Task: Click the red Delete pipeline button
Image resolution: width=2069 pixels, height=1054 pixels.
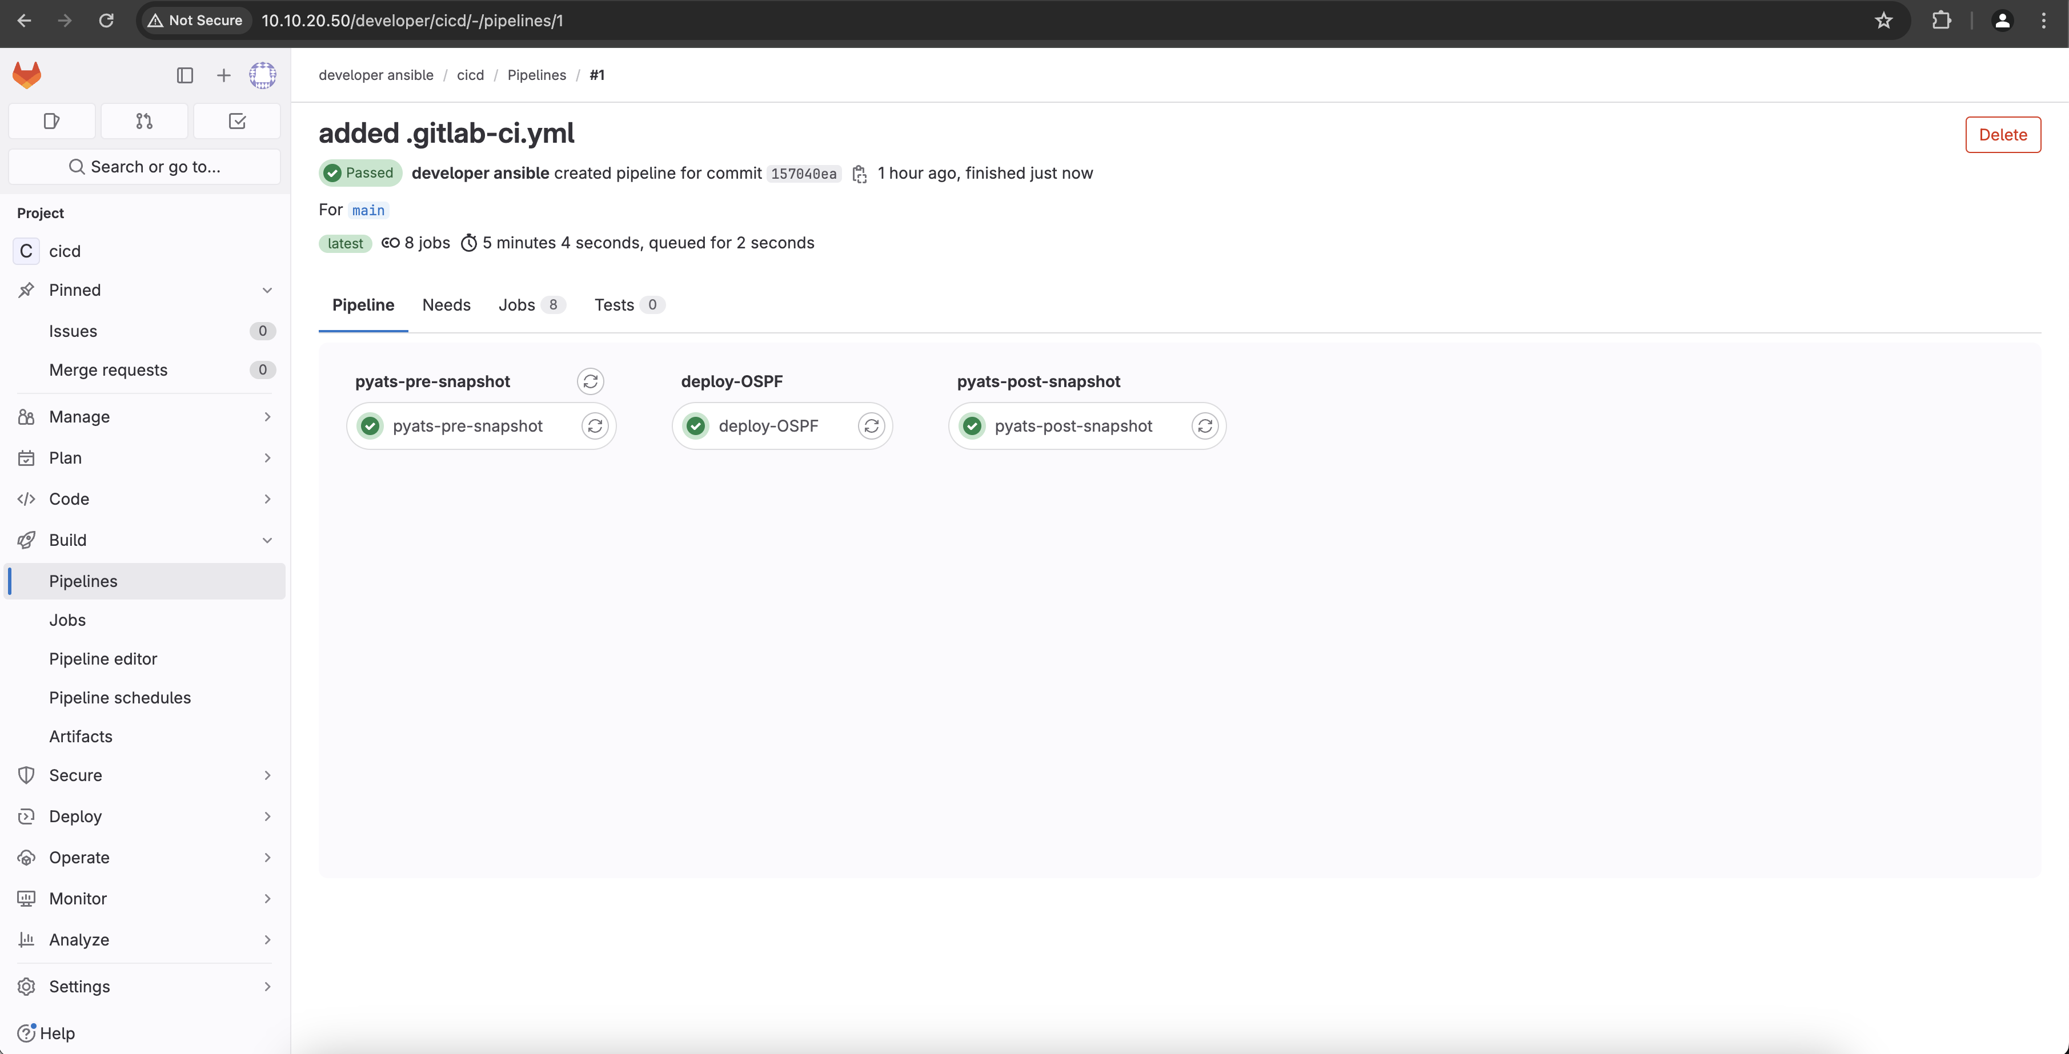Action: point(2002,135)
